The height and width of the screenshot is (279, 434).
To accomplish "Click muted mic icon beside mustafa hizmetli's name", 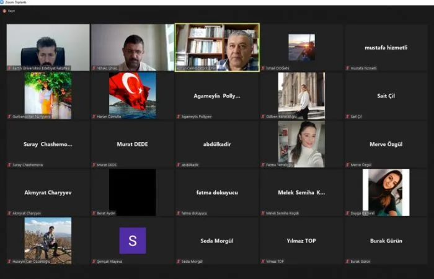I will (x=348, y=68).
